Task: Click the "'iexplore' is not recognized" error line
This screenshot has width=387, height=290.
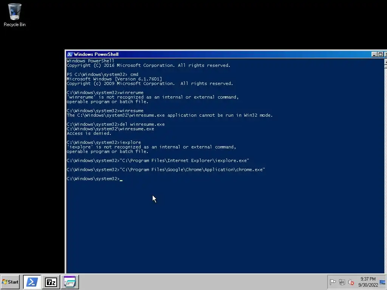Action: [x=151, y=147]
